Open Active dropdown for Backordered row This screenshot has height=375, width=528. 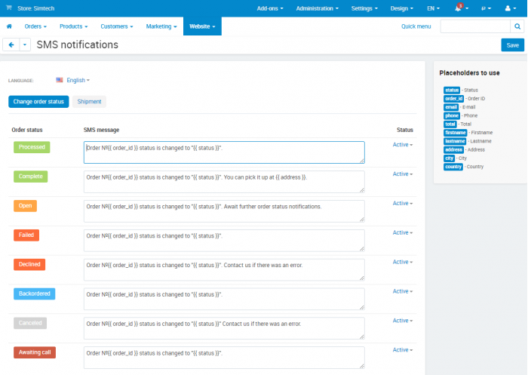click(402, 291)
